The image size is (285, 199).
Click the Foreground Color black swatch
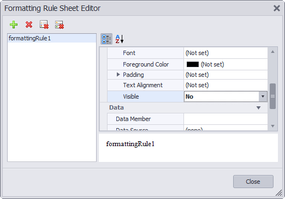tap(193, 64)
